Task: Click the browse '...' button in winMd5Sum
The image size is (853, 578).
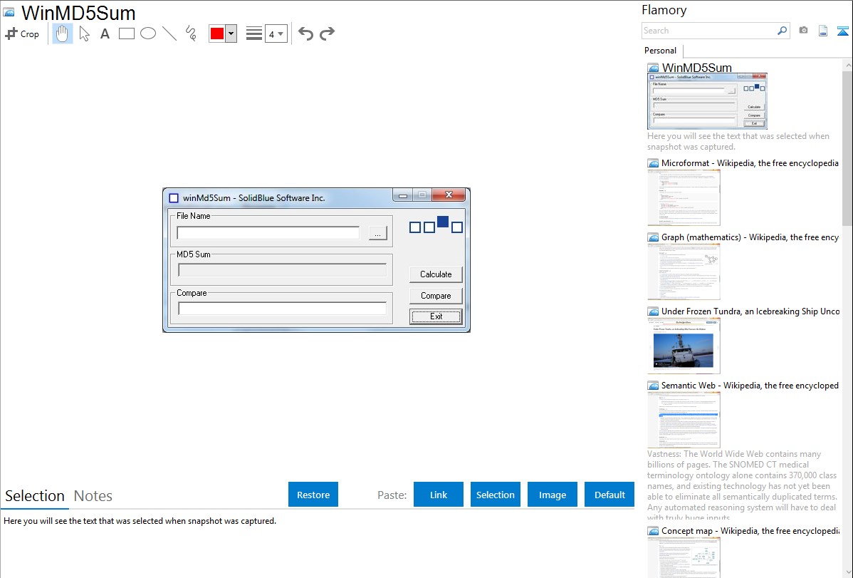Action: (377, 233)
